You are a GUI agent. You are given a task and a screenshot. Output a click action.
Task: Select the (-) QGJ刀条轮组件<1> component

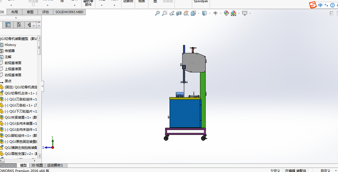pyautogui.click(x=21, y=99)
